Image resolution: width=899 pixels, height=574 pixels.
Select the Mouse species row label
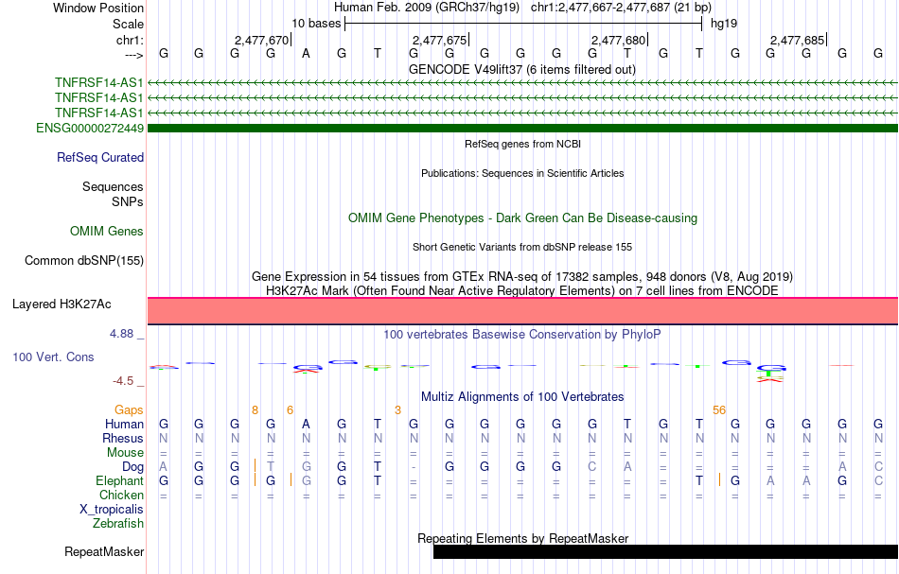point(125,453)
